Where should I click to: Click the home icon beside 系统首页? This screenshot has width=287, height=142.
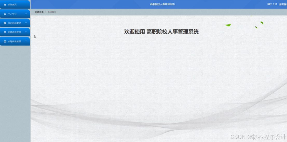[5, 5]
